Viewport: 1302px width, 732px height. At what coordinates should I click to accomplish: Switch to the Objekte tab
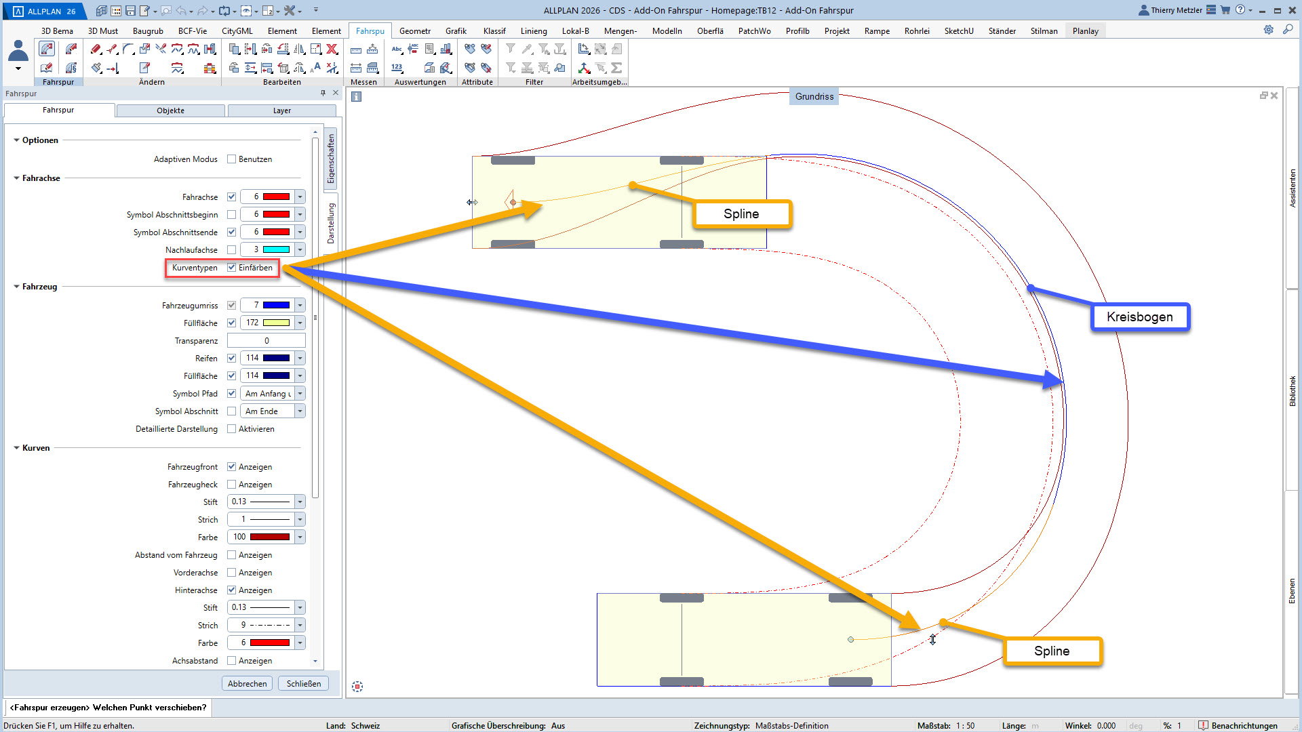coord(170,110)
